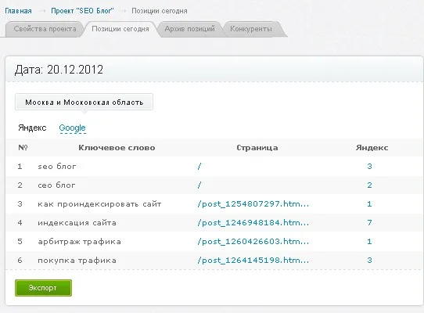Viewport: 424px width, 313px height.
Task: Open page link for сео блог keyword
Action: point(199,185)
